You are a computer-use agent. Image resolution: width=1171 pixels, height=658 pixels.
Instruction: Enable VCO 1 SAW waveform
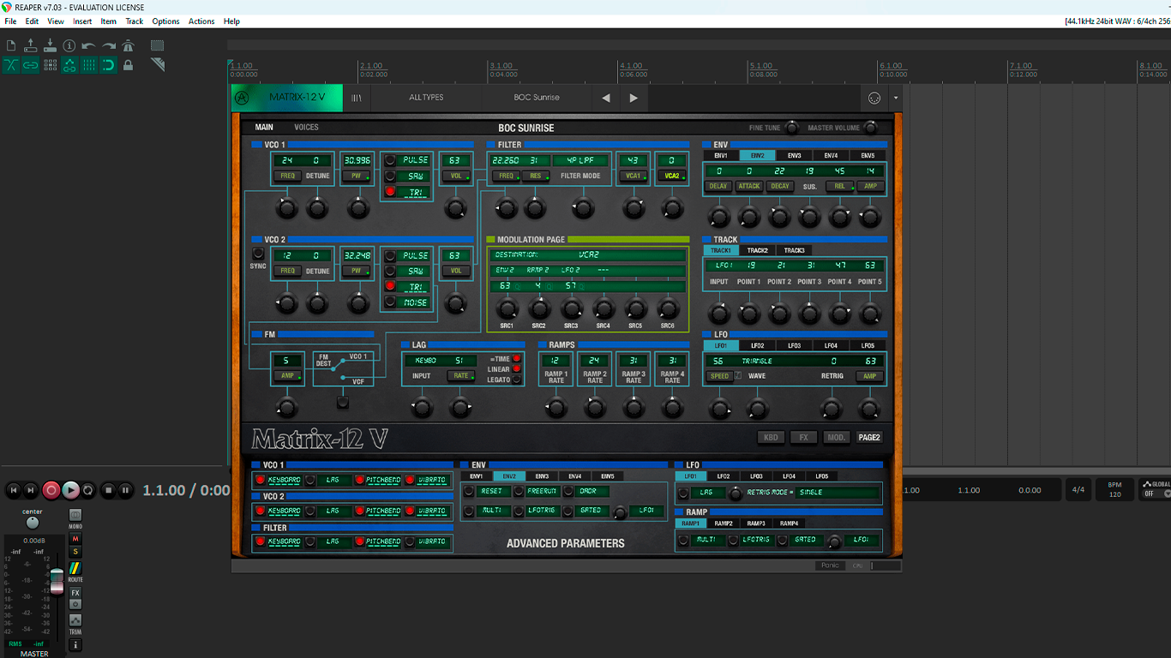[390, 176]
